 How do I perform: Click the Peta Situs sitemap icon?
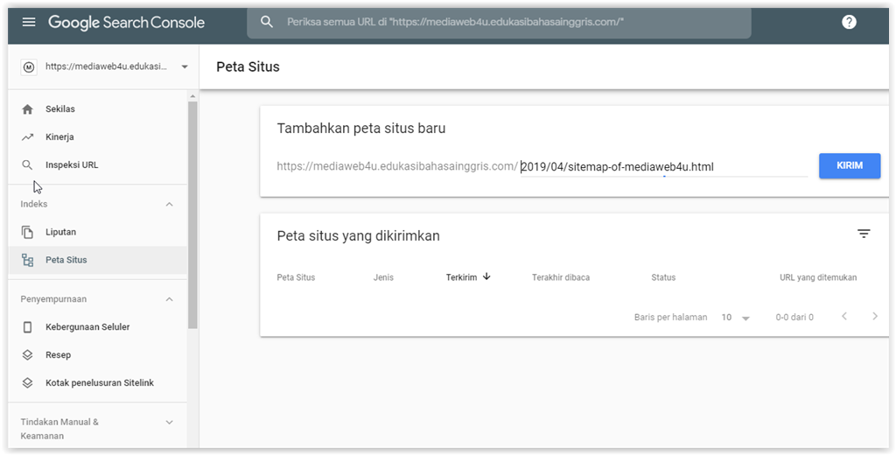click(x=27, y=260)
